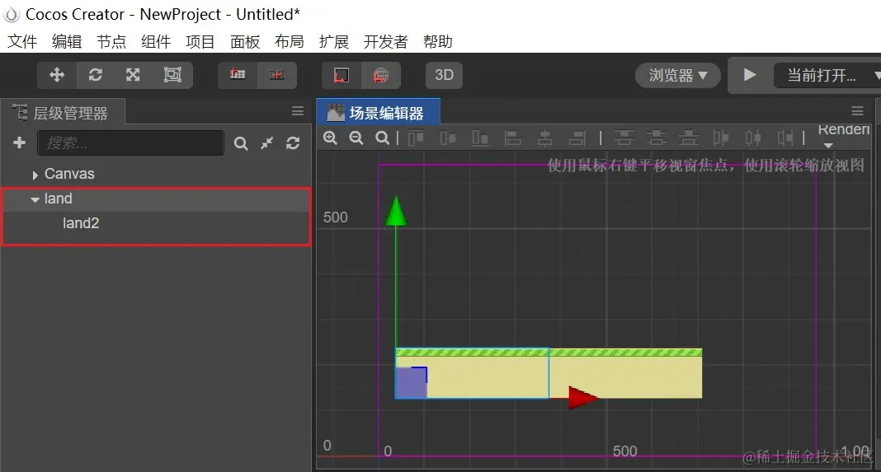Open the 布局 menu

click(x=290, y=41)
